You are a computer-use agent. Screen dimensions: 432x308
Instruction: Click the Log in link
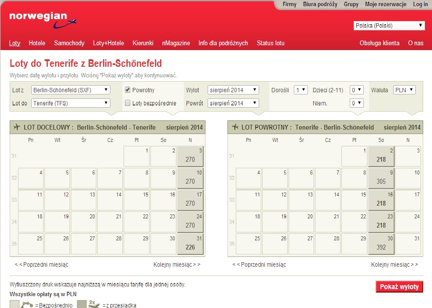coord(420,4)
